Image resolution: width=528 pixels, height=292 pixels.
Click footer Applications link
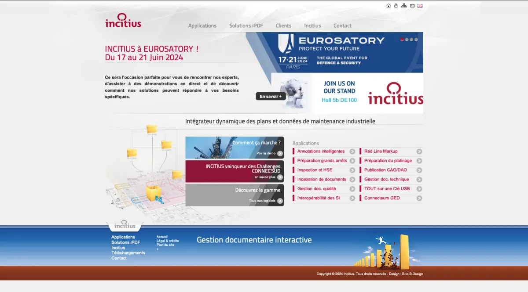point(123,237)
